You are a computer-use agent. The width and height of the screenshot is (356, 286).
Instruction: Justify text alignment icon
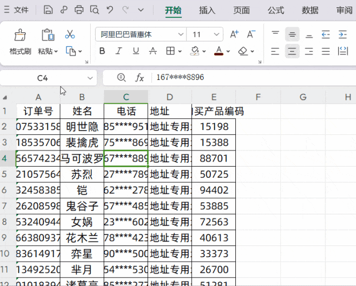coord(326,51)
